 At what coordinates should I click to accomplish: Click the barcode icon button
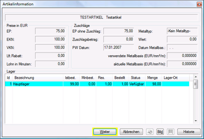coord(171,132)
